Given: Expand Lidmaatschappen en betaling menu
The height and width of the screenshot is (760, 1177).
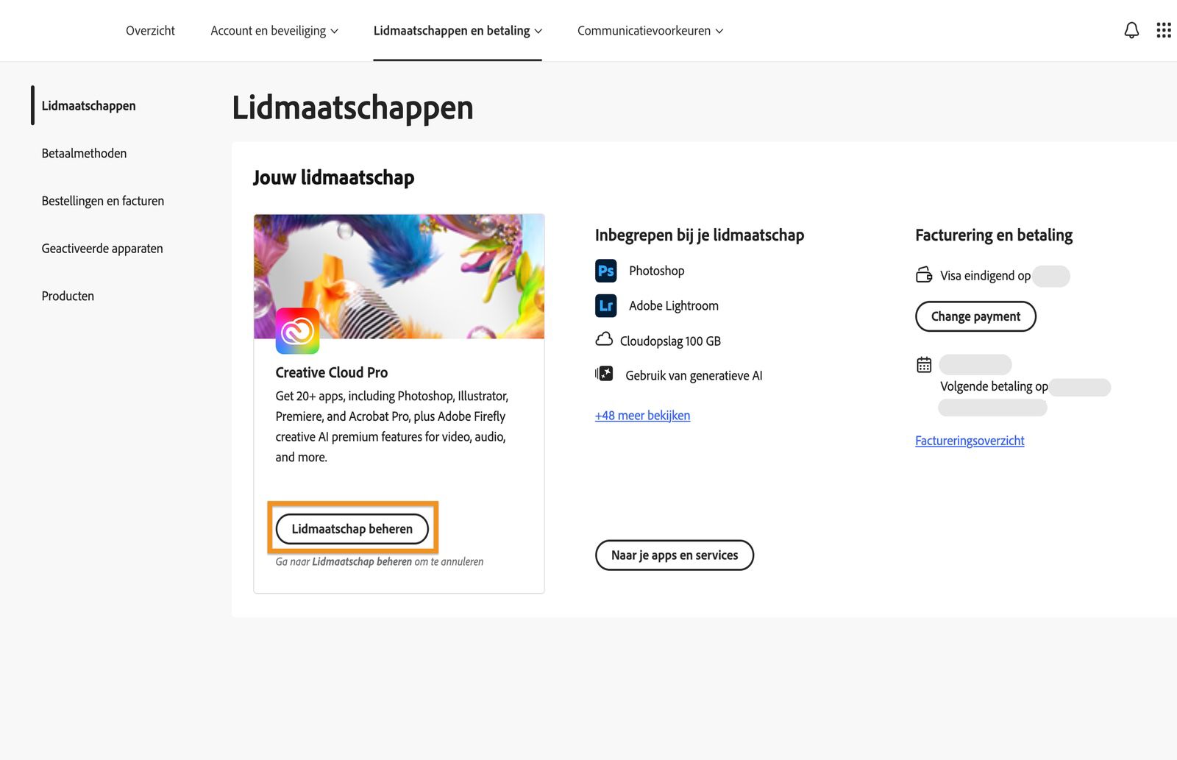Looking at the screenshot, I should point(458,30).
